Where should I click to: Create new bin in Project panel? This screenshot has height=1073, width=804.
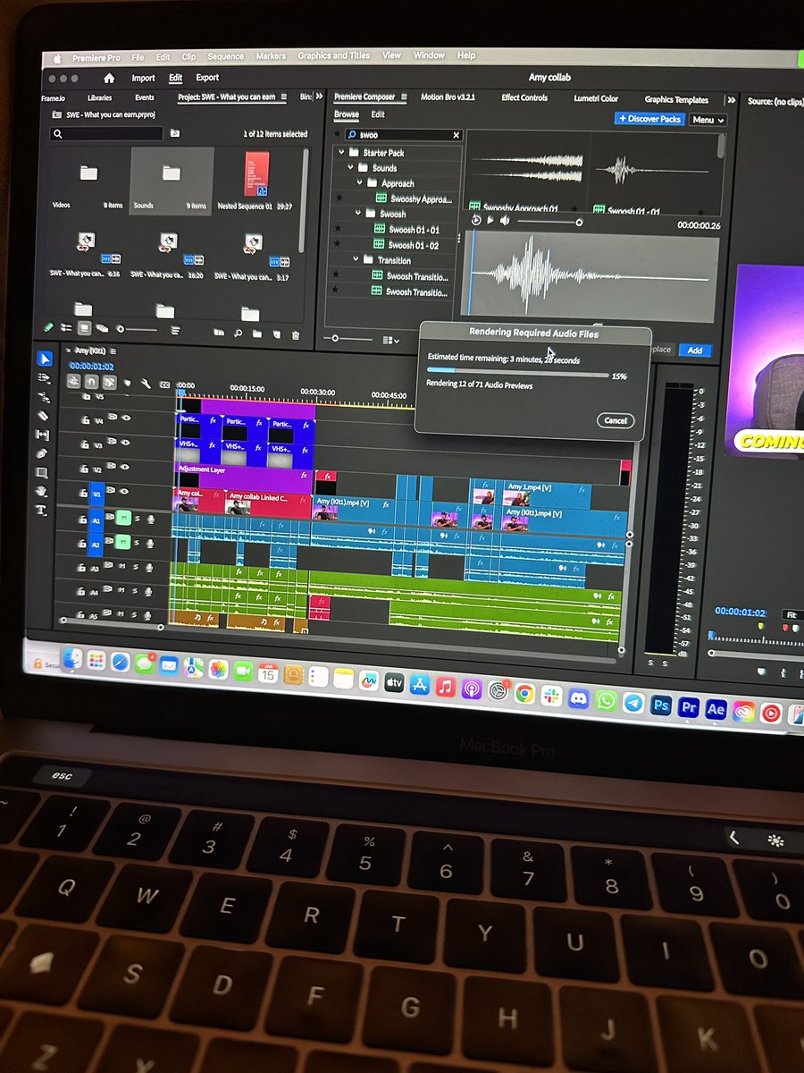(257, 334)
